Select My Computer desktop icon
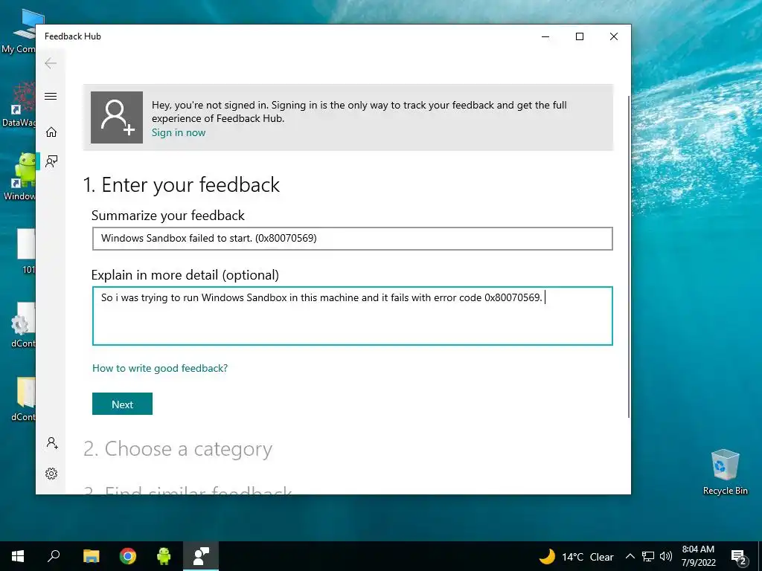This screenshot has height=571, width=762. [x=18, y=30]
